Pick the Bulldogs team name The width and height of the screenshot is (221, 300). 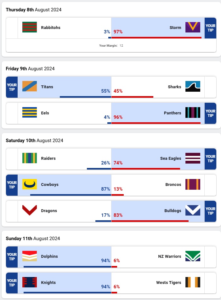(173, 211)
